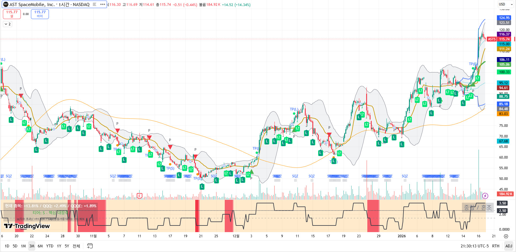Click the +14.52 (+14.34%) change value

(x=236, y=5)
